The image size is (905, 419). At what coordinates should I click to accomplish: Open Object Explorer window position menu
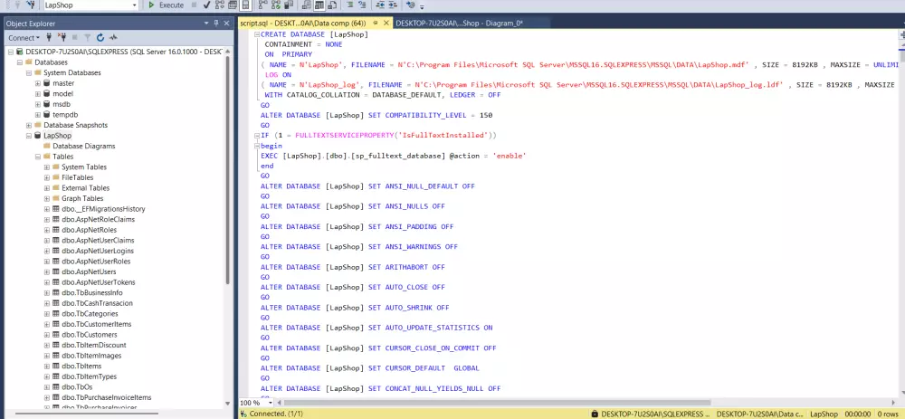click(x=206, y=24)
